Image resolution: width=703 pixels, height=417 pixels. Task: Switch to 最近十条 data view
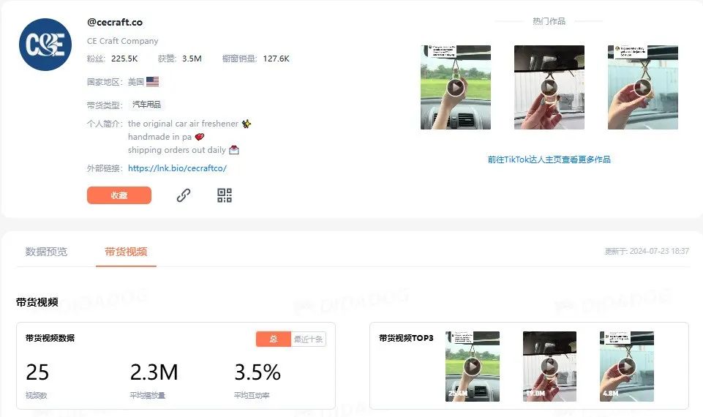pos(309,339)
